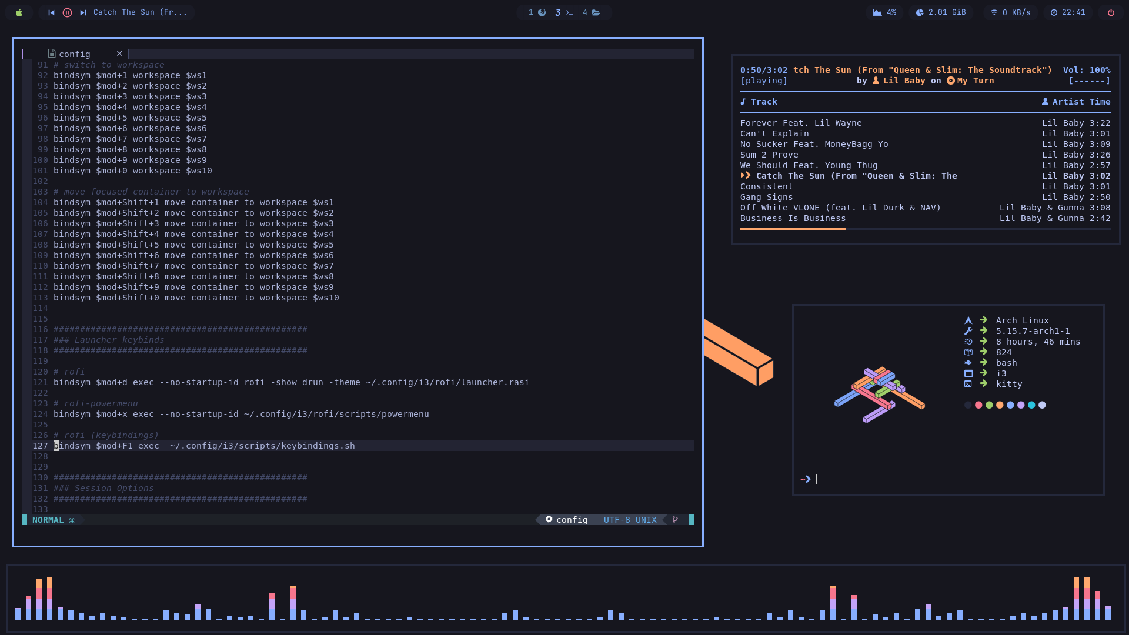Select the Consistent track in playlist
This screenshot has height=635, width=1129.
click(x=766, y=186)
